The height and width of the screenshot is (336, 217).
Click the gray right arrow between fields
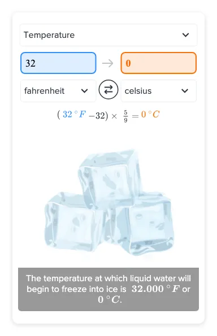pos(107,63)
